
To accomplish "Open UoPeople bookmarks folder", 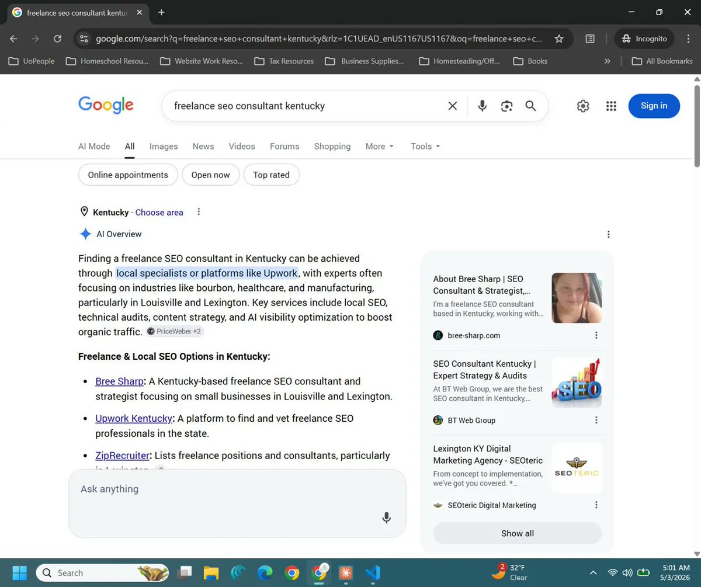I will (x=31, y=61).
